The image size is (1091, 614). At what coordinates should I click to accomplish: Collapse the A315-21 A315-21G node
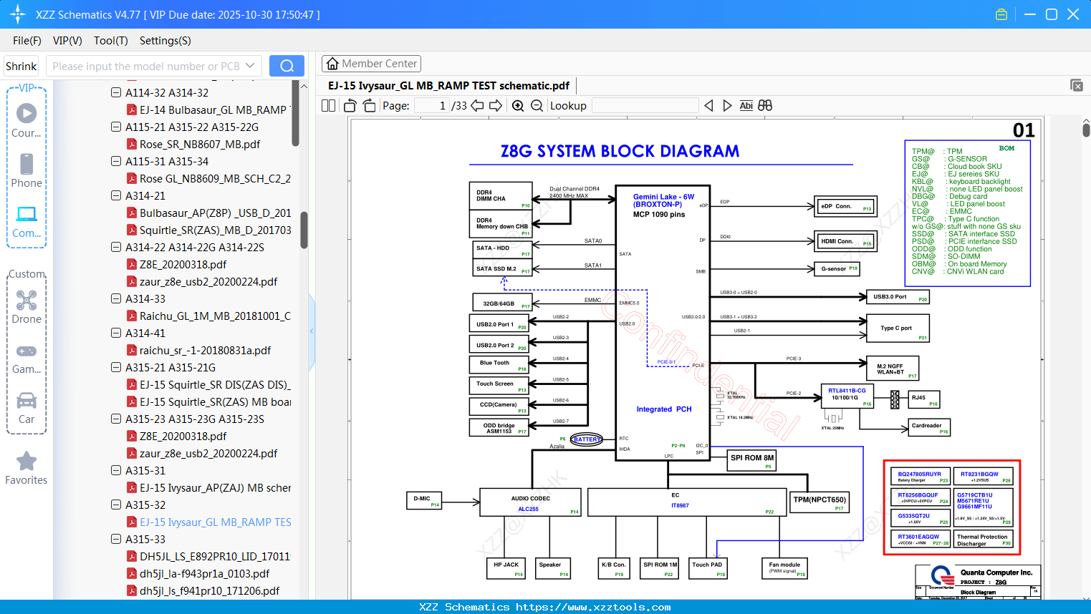point(116,367)
